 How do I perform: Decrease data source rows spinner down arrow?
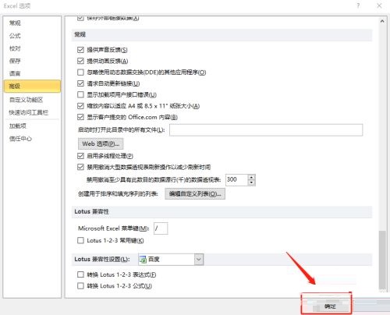251,182
